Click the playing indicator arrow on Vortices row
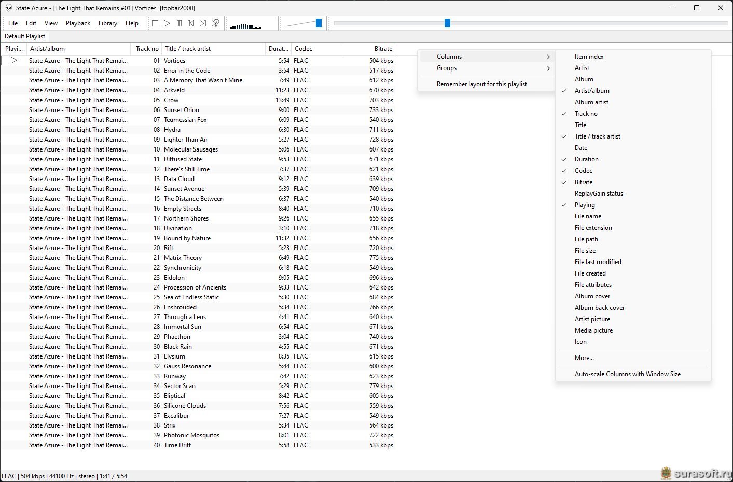Image resolution: width=733 pixels, height=482 pixels. click(14, 61)
